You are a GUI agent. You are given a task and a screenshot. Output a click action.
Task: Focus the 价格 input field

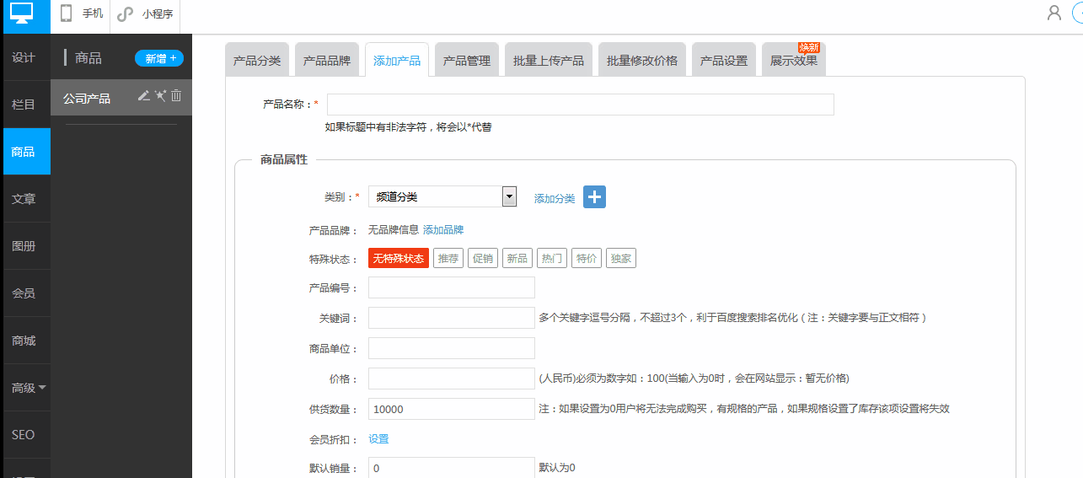[x=452, y=379]
